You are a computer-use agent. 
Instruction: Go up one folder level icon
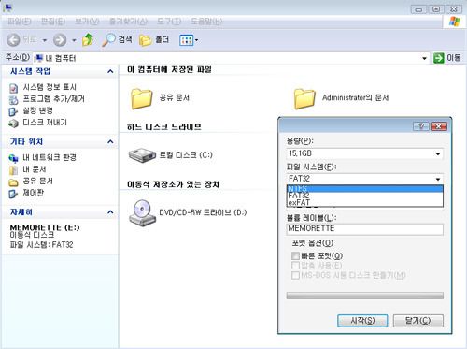pos(88,40)
